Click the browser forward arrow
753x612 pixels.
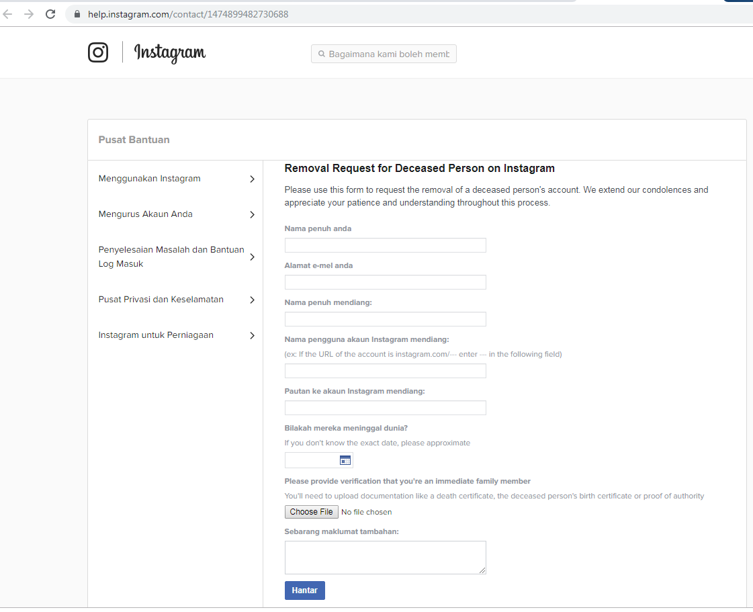(x=29, y=14)
